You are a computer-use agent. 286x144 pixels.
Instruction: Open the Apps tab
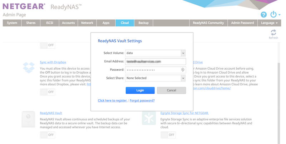click(x=106, y=23)
